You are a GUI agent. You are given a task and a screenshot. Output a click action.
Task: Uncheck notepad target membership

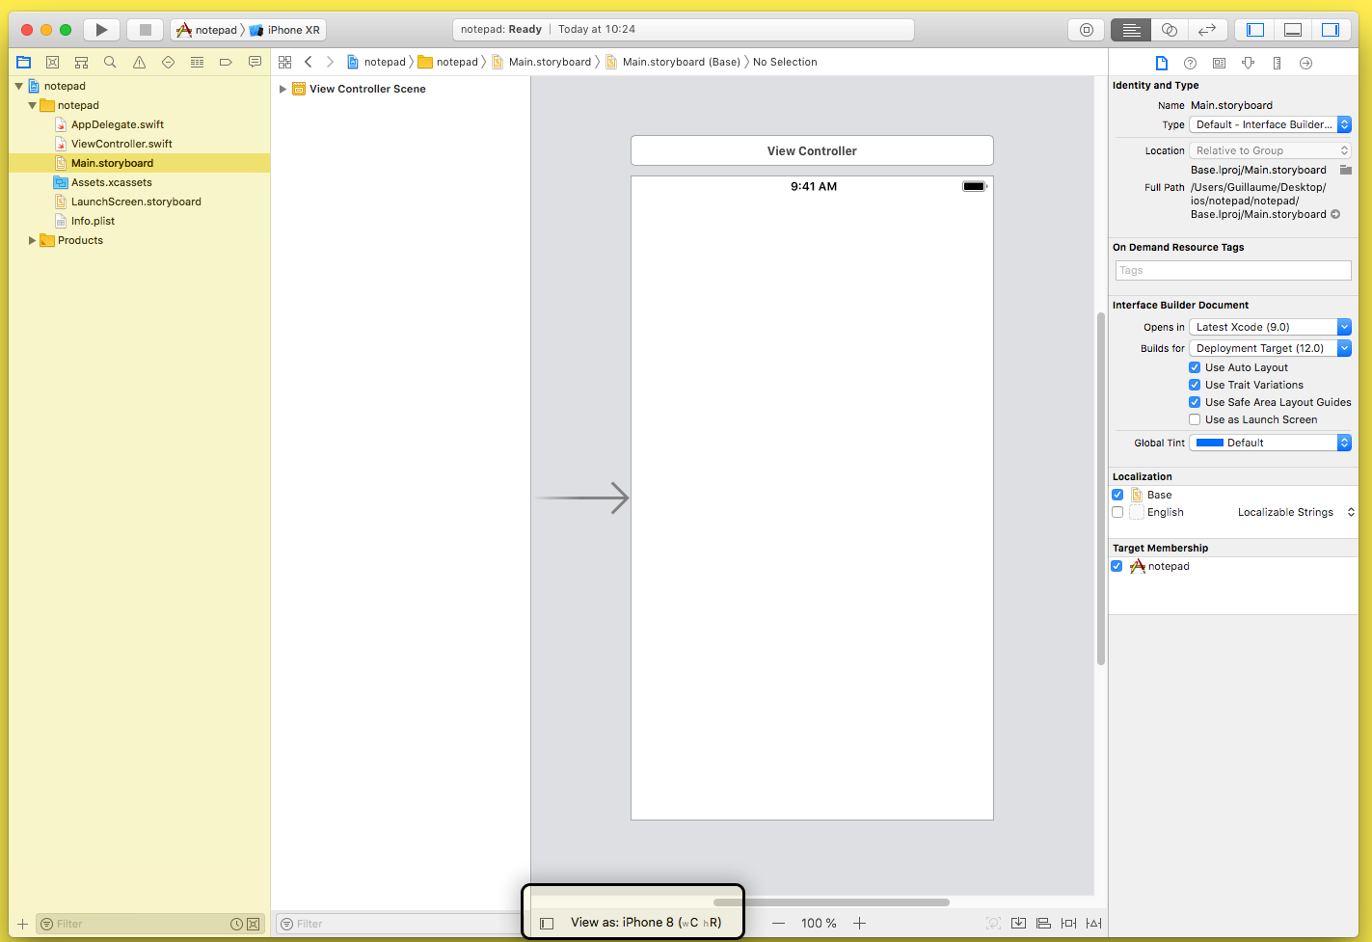pos(1116,566)
